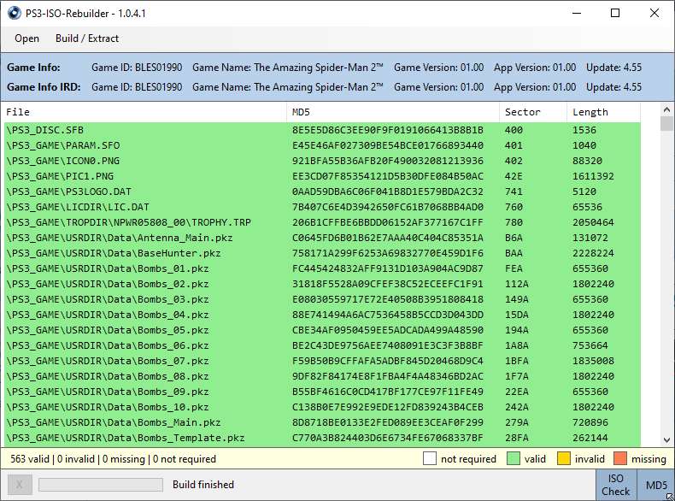Screen dimensions: 675x501
Task: Select the Bombs_08.pkz file row
Action: [x=322, y=376]
